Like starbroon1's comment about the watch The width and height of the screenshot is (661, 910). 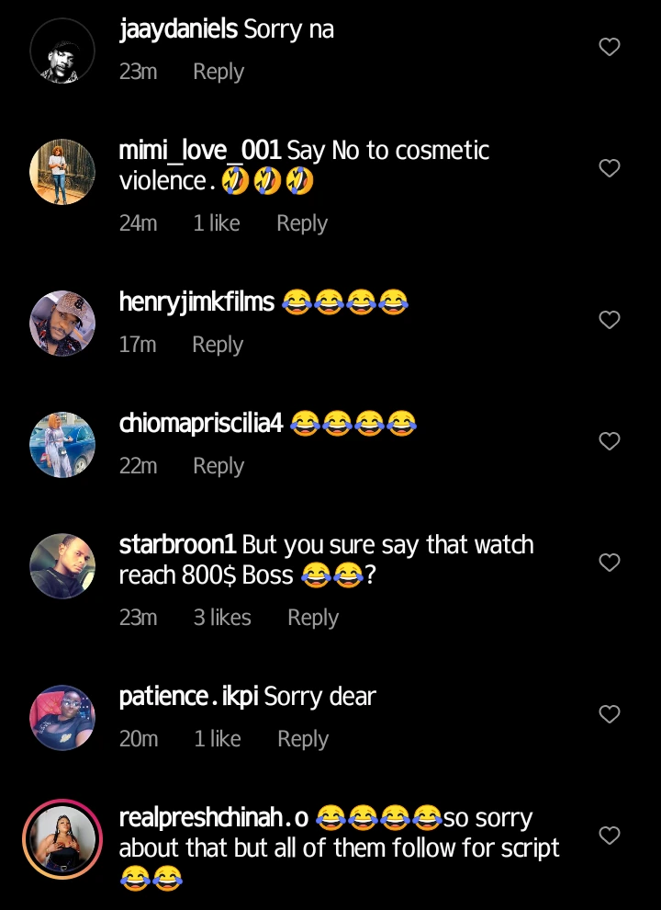pyautogui.click(x=610, y=562)
